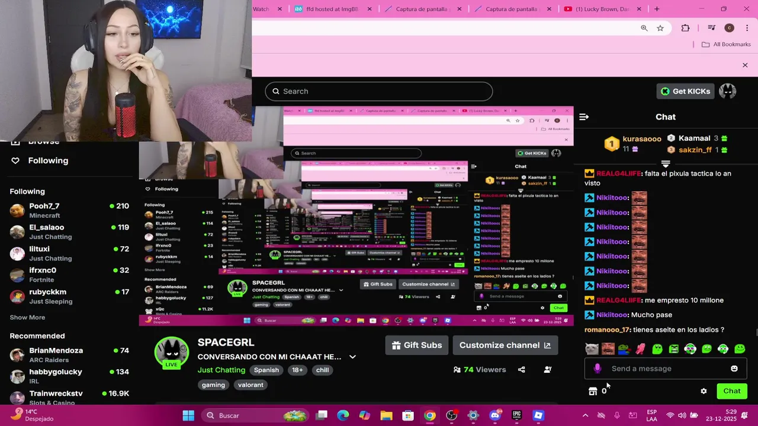758x426 pixels.
Task: Expand the stream title dropdown chevron
Action: point(352,357)
